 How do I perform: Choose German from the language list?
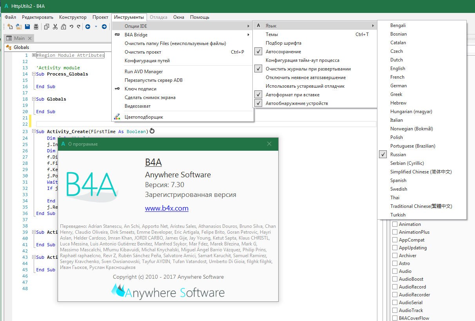point(422,86)
